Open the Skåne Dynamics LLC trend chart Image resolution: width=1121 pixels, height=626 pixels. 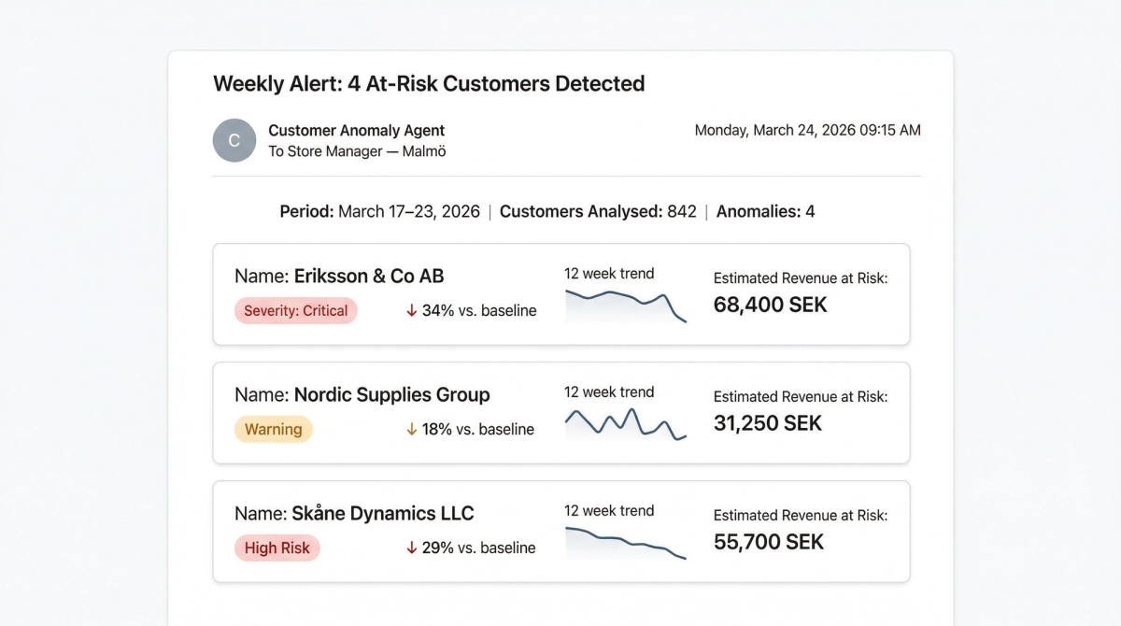(625, 543)
